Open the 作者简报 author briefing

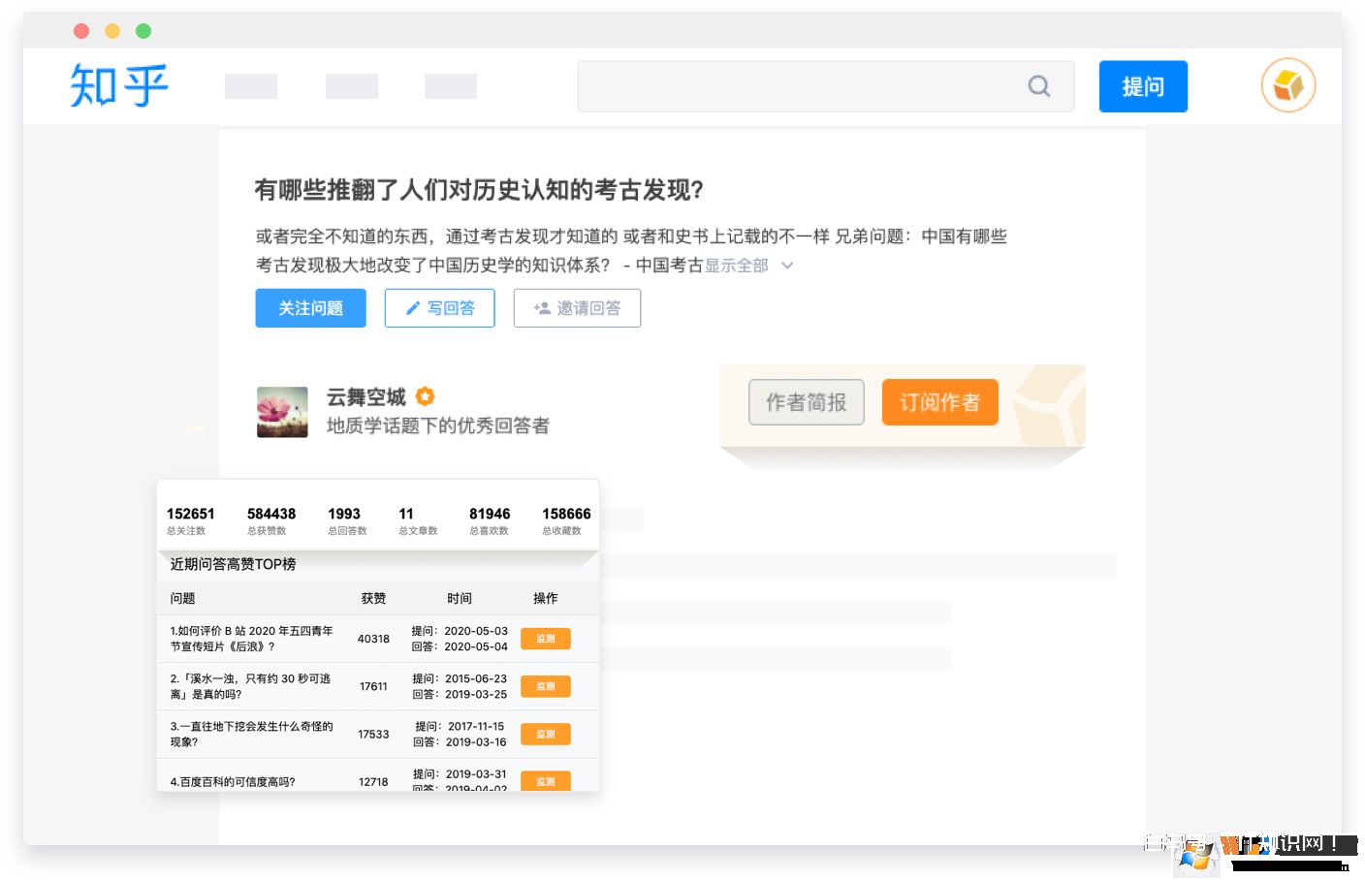(806, 402)
